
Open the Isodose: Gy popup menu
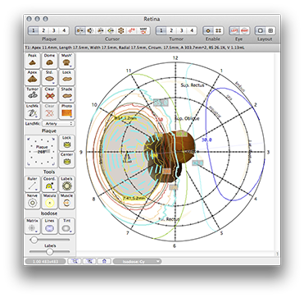pos(137,261)
